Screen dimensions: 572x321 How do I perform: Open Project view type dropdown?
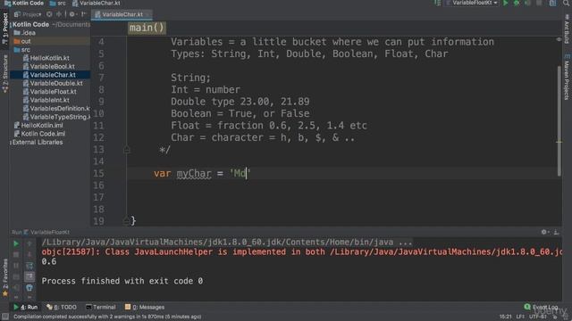[28, 14]
